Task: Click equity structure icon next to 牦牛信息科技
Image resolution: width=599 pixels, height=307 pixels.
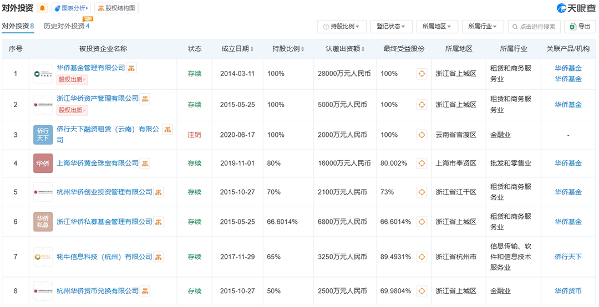Action: [x=159, y=257]
